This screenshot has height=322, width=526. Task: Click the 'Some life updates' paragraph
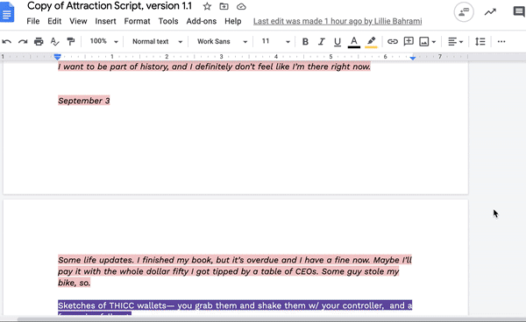click(235, 271)
